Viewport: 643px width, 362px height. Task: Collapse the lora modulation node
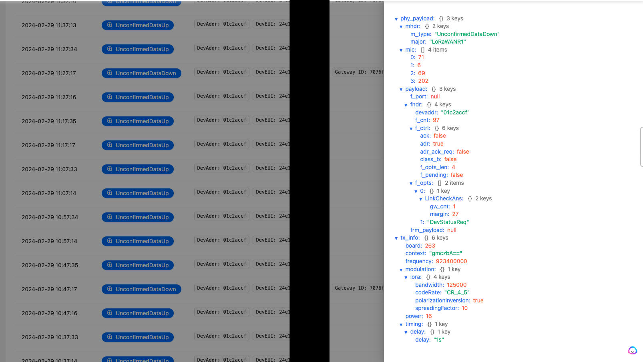click(x=406, y=277)
